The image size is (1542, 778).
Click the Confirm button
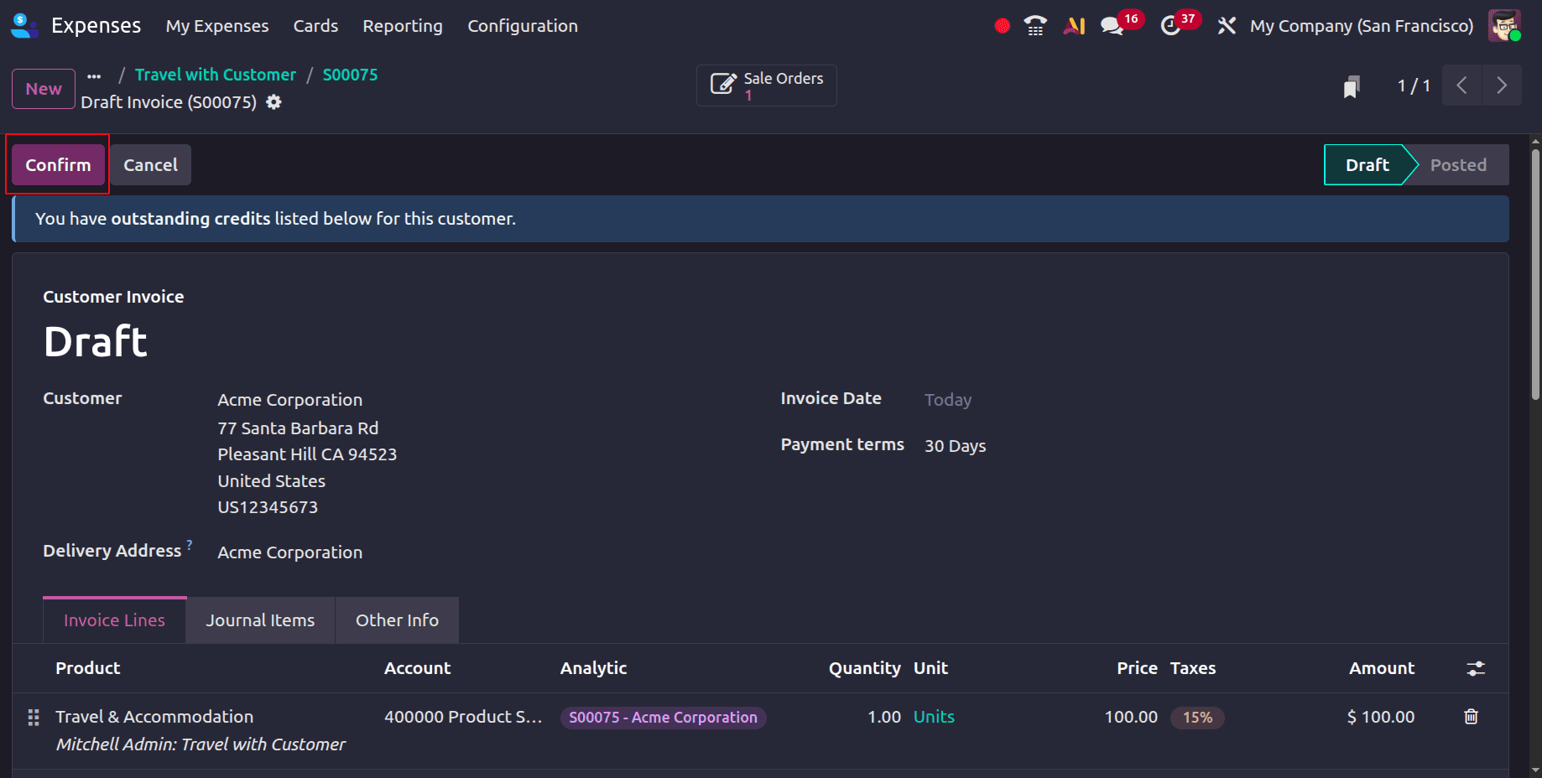tap(58, 165)
